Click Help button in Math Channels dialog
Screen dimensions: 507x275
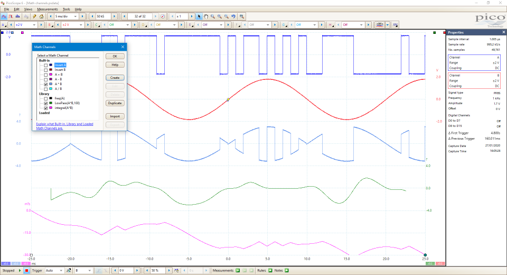[115, 65]
